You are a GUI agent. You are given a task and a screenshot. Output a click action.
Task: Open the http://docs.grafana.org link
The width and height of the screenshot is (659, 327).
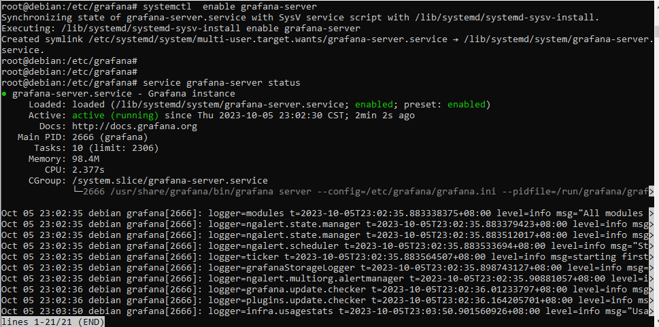coord(135,126)
